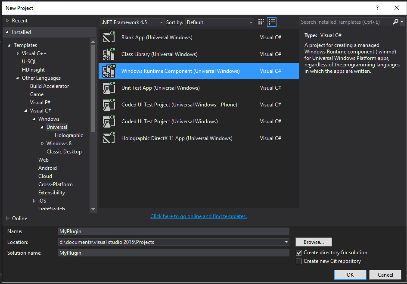Click the Class Library template icon
The image size is (407, 284).
tap(109, 54)
